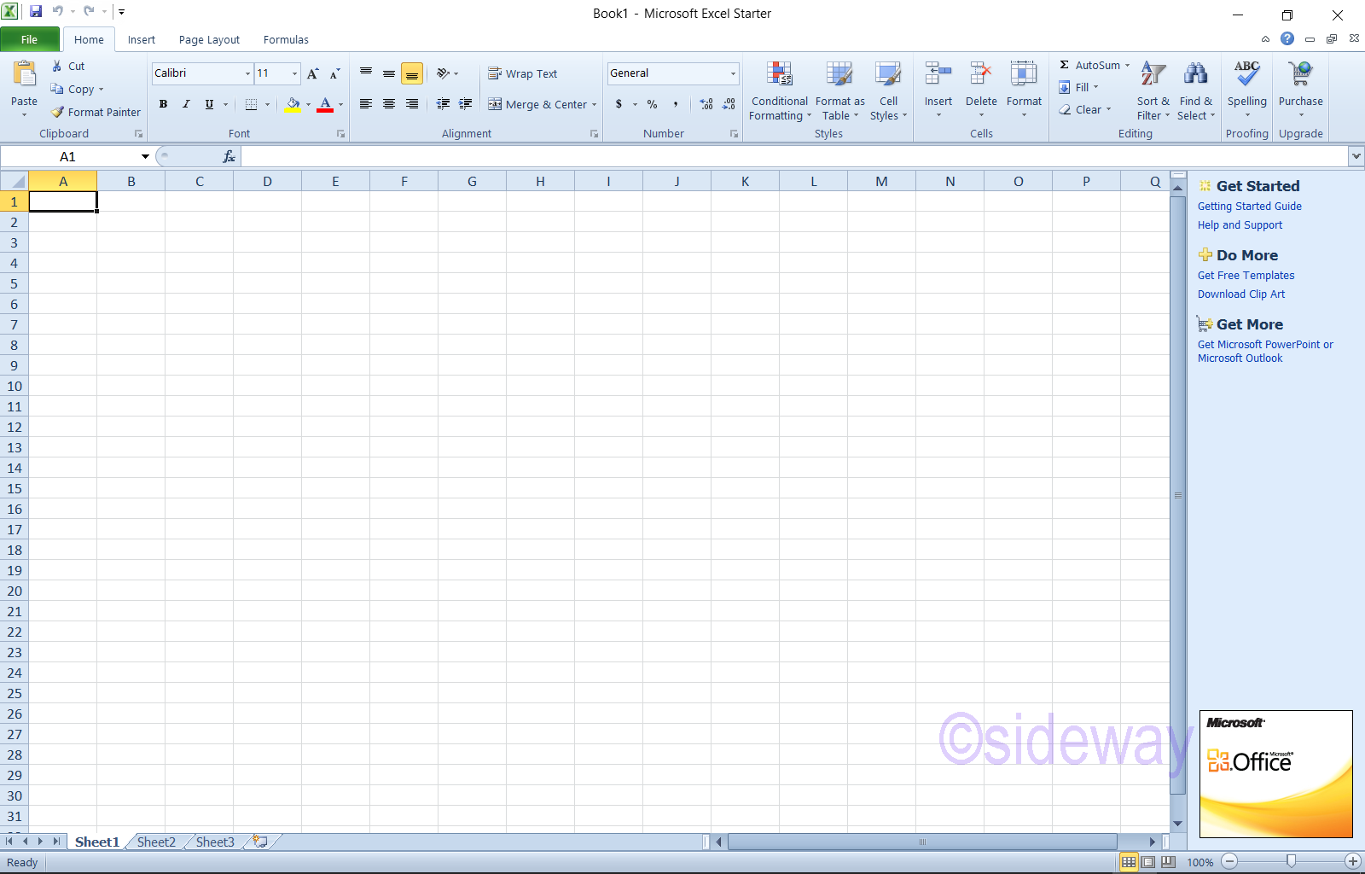Open Help and Support link

click(x=1240, y=225)
